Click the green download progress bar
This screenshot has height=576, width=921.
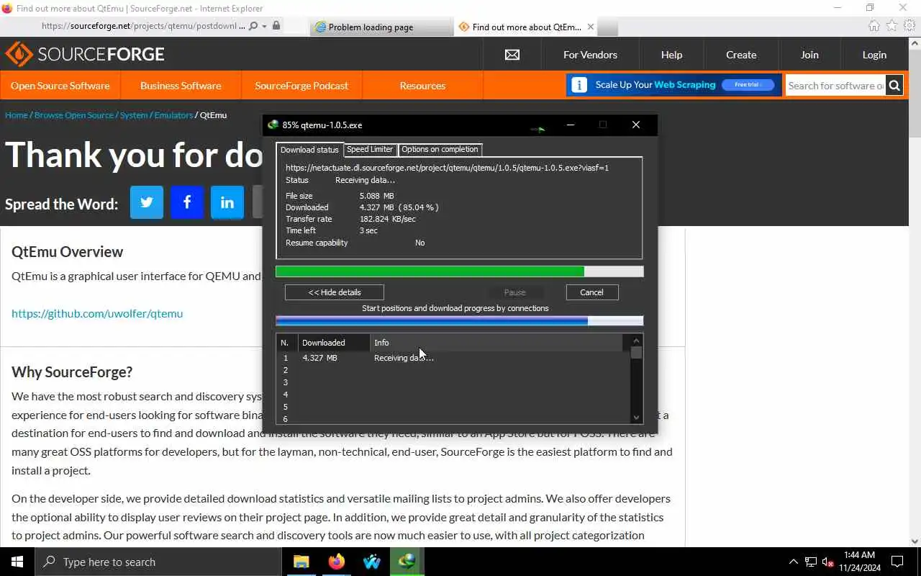[x=459, y=271]
